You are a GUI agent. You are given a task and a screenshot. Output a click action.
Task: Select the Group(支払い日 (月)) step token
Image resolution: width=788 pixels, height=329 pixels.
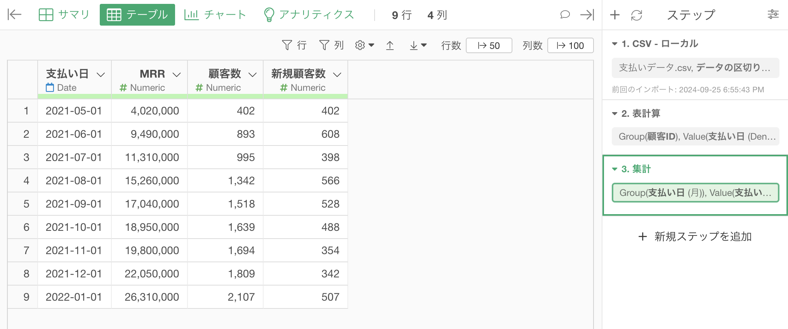(695, 193)
